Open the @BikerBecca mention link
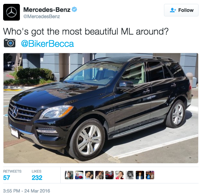The image size is (202, 196). coord(47,44)
